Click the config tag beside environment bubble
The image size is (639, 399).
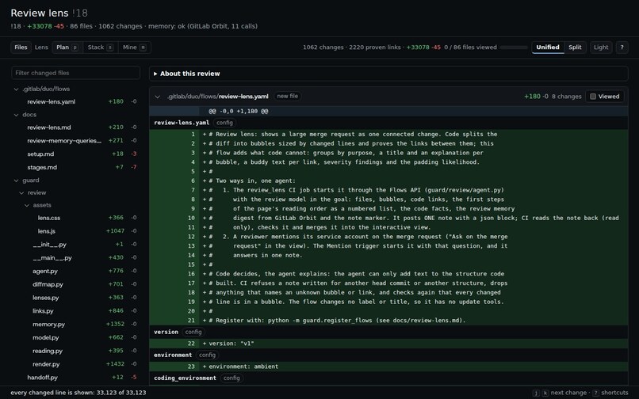[x=207, y=355]
